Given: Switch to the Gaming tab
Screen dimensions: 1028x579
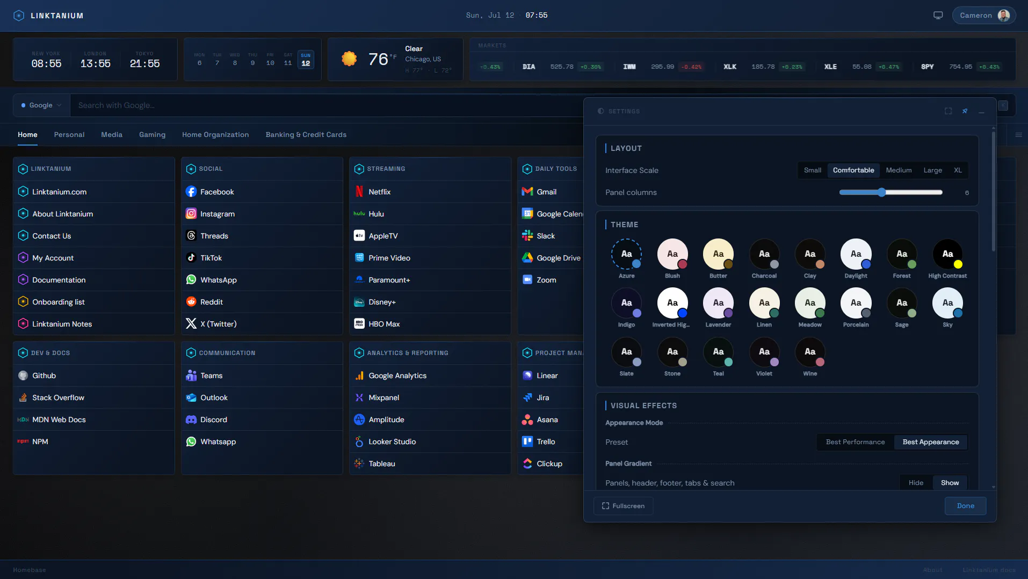Looking at the screenshot, I should click(x=152, y=135).
